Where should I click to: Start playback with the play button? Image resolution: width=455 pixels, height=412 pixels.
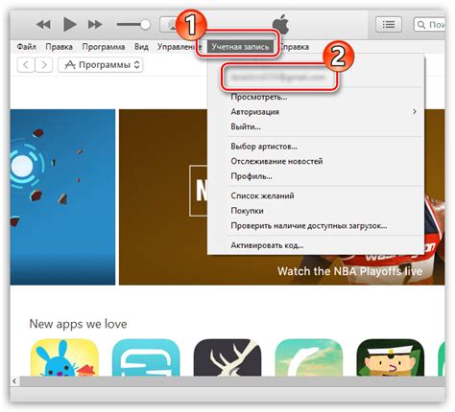[69, 24]
